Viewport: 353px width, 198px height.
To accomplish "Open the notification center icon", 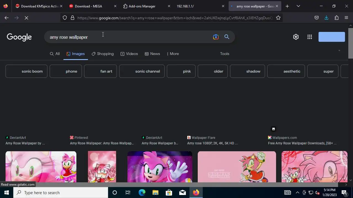I will [344, 193].
